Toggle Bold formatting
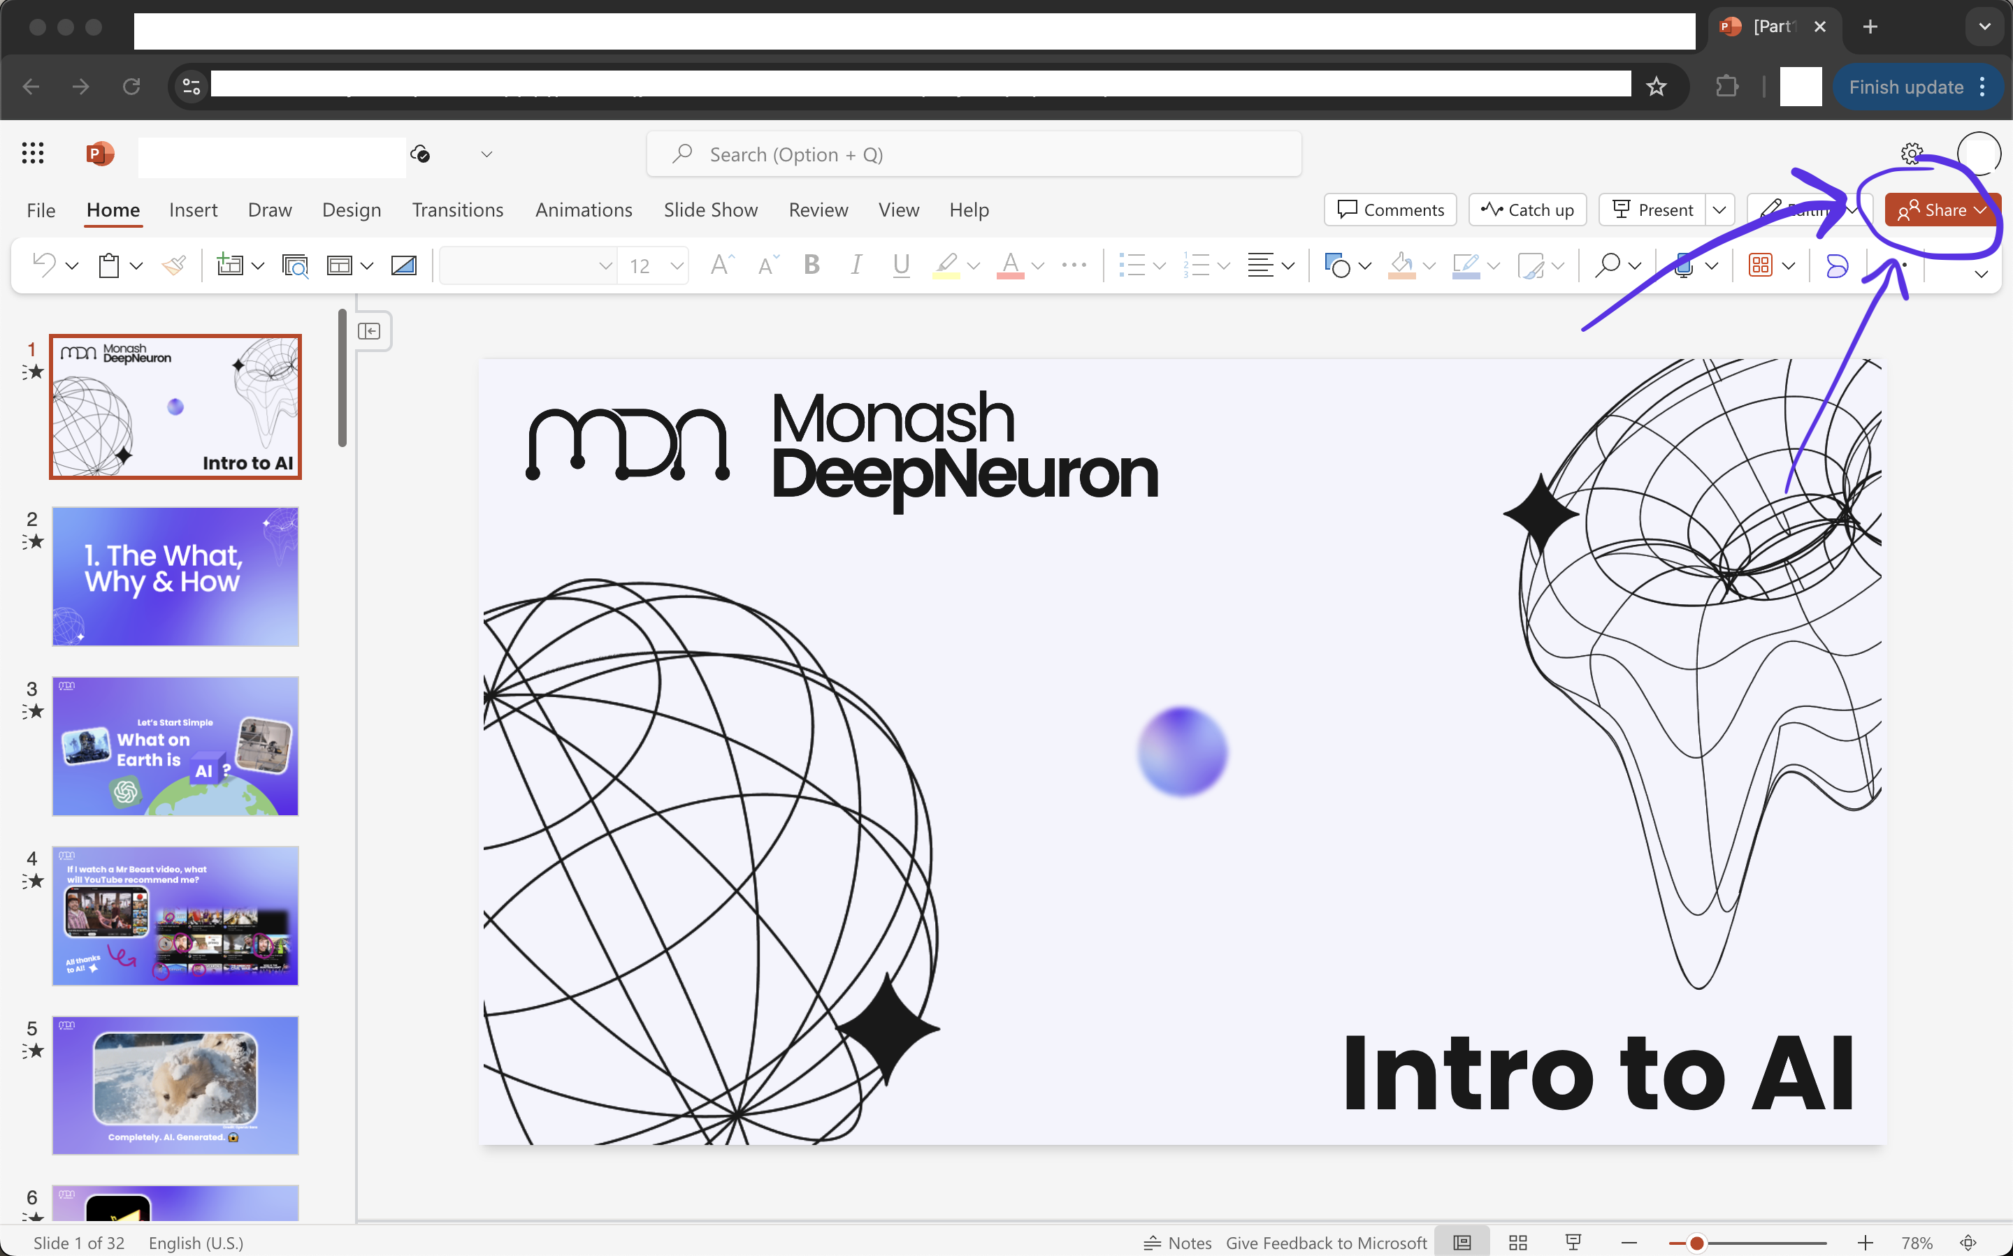Image resolution: width=2013 pixels, height=1256 pixels. pyautogui.click(x=812, y=266)
